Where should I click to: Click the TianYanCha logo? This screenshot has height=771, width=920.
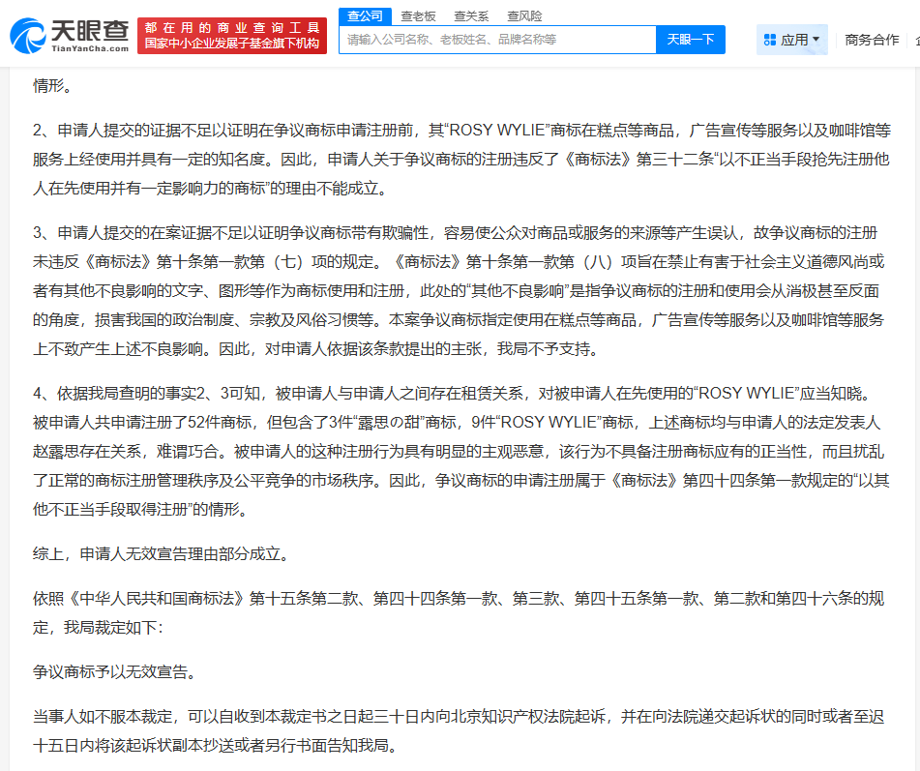pyautogui.click(x=70, y=36)
